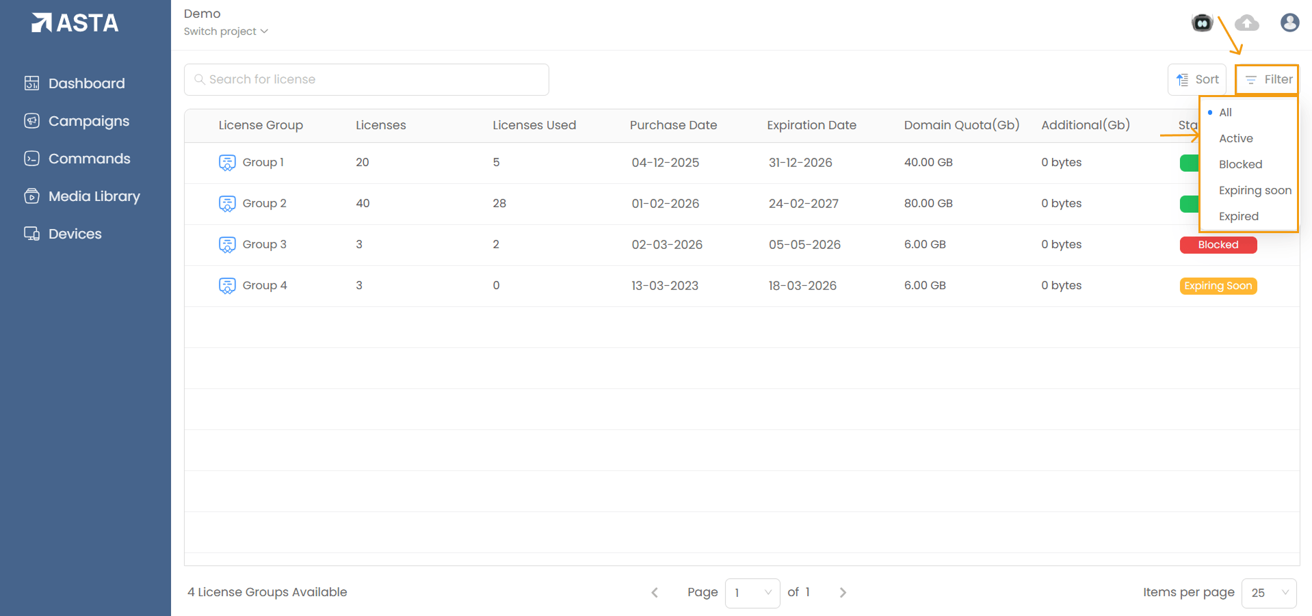
Task: Expand the Switch project dropdown
Action: (226, 31)
